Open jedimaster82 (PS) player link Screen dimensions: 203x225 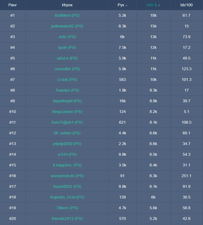pos(67,26)
